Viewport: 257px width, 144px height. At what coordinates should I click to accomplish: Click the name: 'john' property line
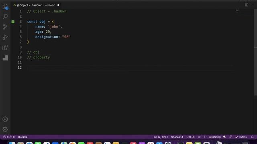click(49, 27)
